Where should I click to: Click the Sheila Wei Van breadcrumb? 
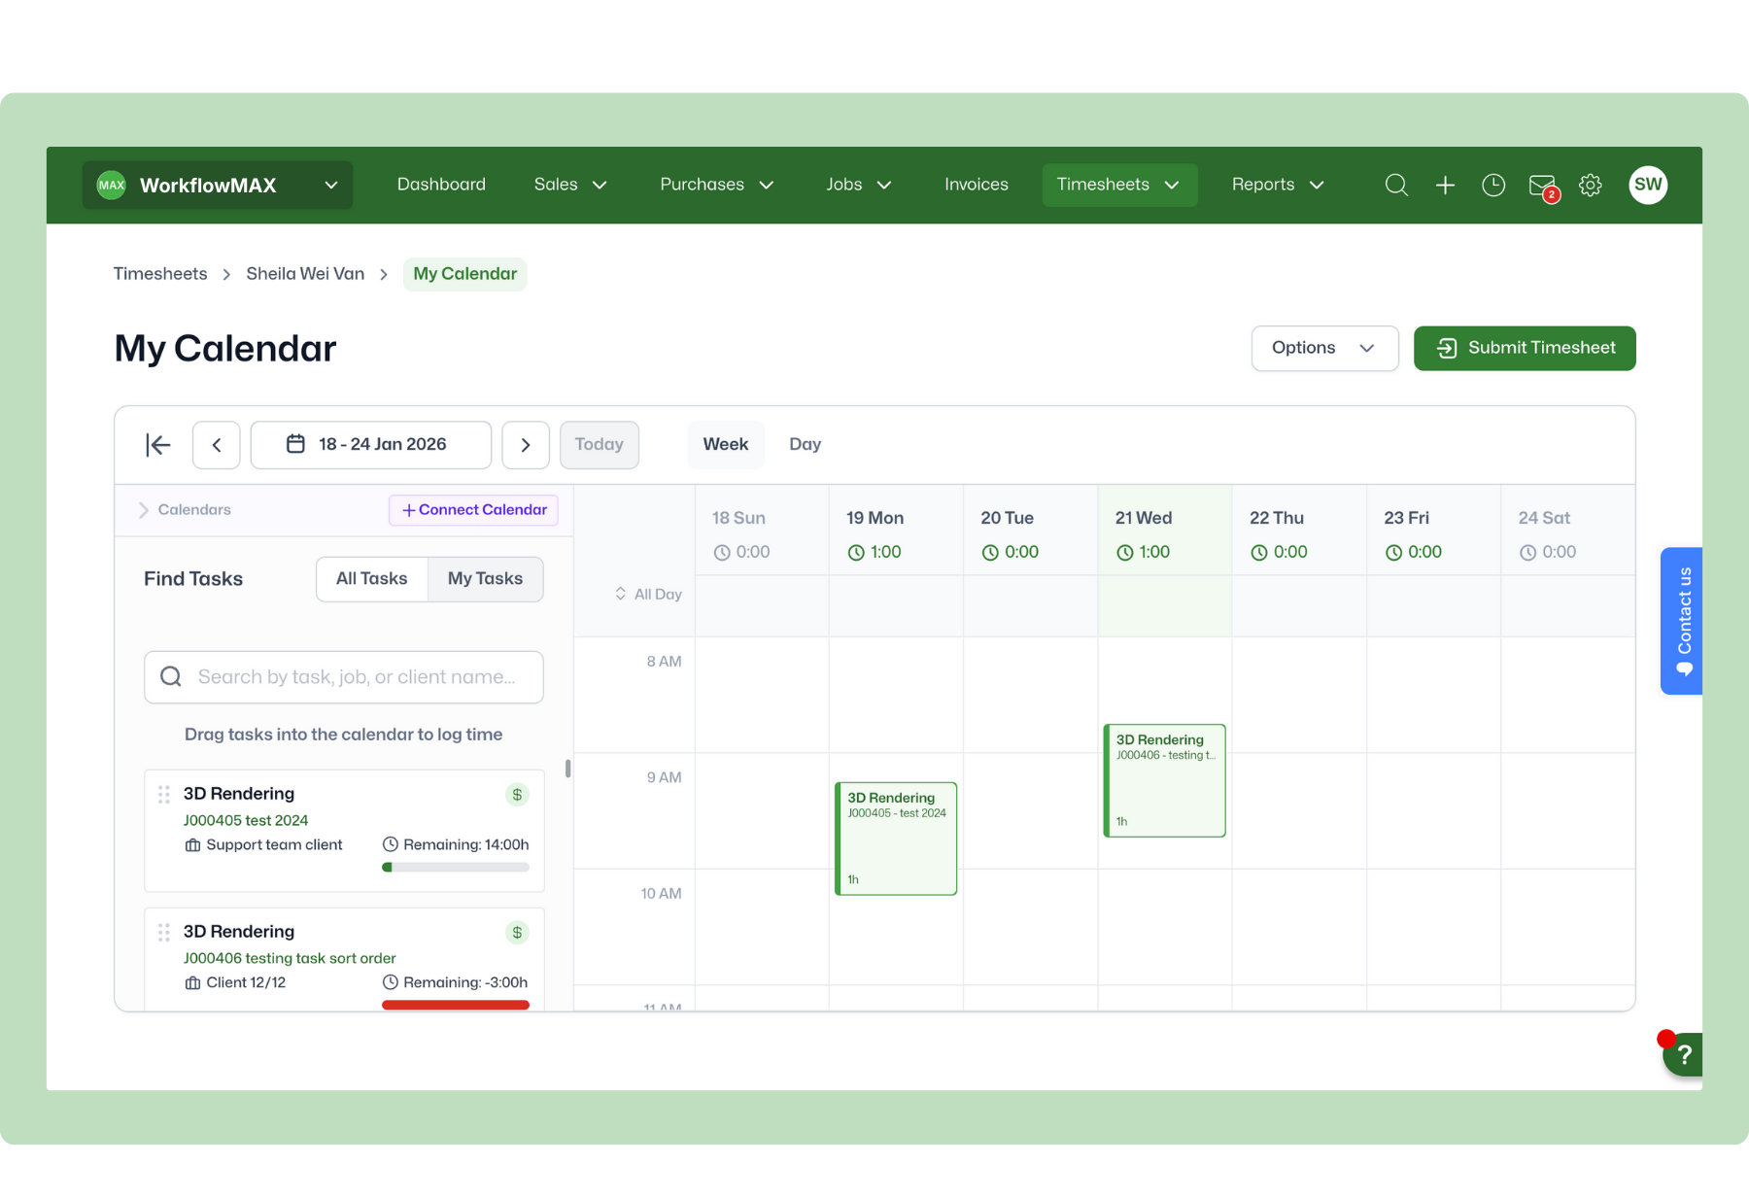[305, 274]
